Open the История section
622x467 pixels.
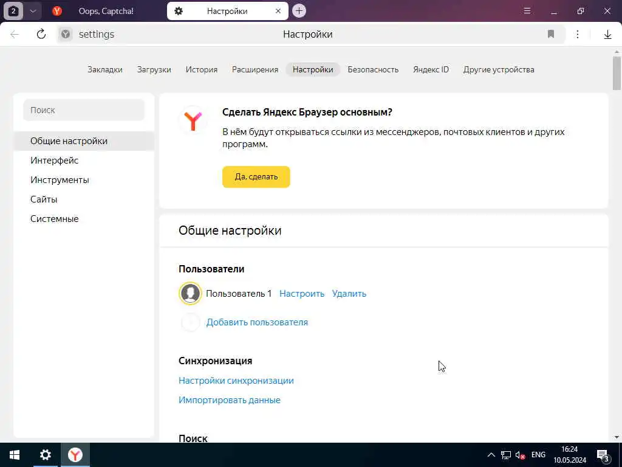pos(202,69)
